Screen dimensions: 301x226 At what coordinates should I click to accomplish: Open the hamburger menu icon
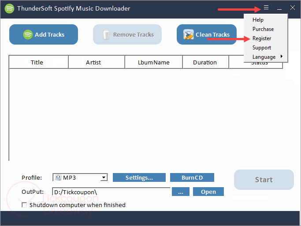(x=266, y=8)
